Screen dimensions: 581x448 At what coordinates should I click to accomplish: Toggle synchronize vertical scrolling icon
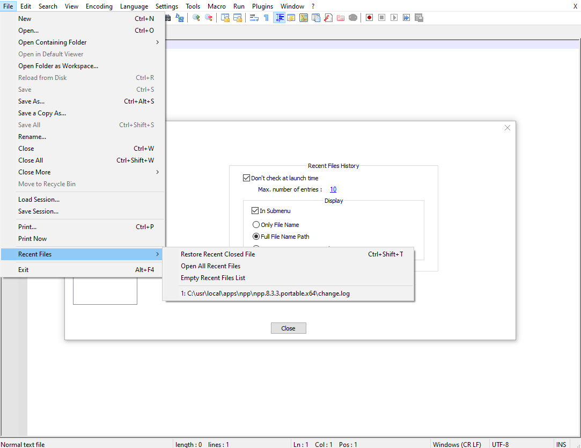tap(225, 18)
